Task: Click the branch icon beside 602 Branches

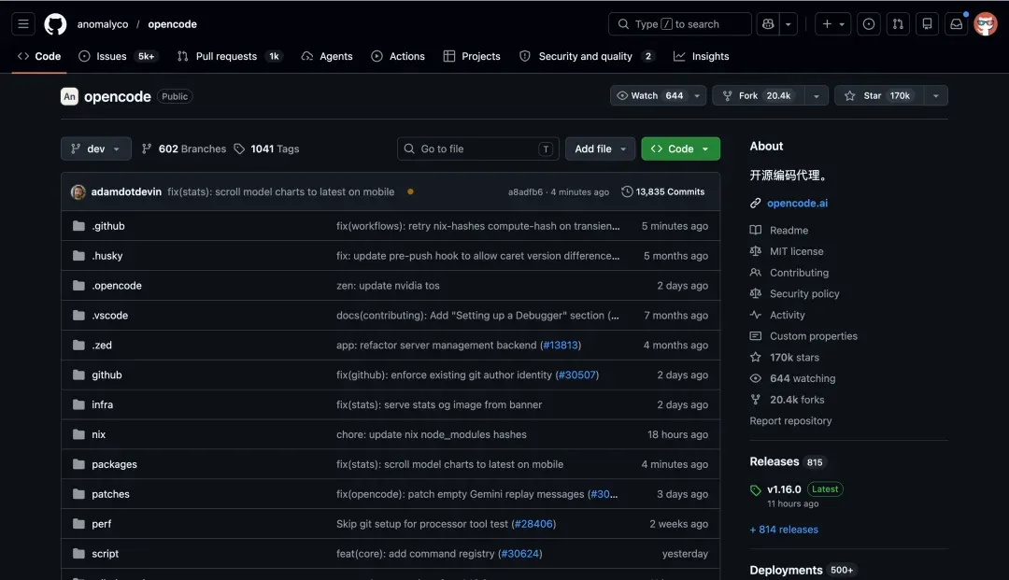Action: pyautogui.click(x=147, y=149)
